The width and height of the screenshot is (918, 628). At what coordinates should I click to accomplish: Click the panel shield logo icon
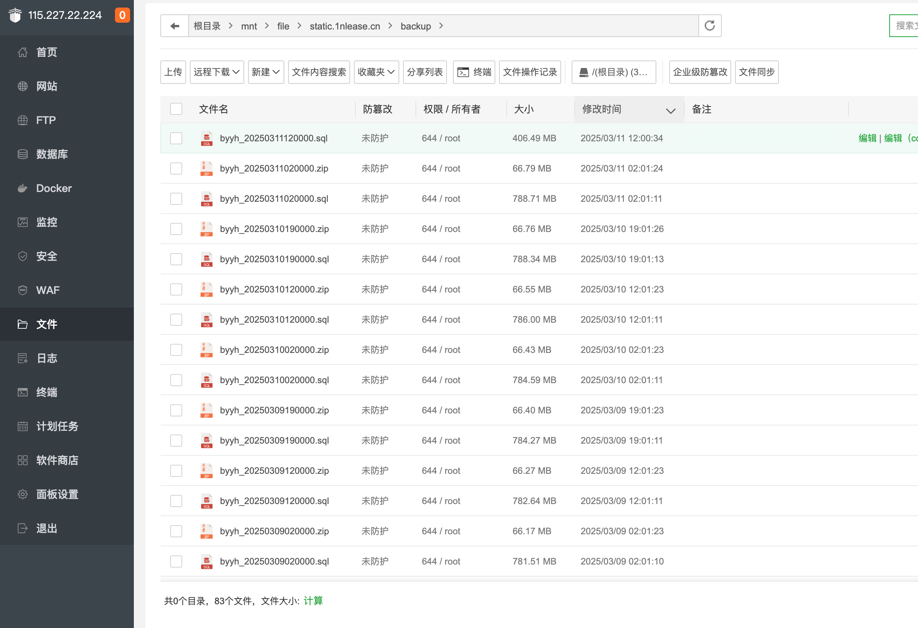(x=15, y=15)
